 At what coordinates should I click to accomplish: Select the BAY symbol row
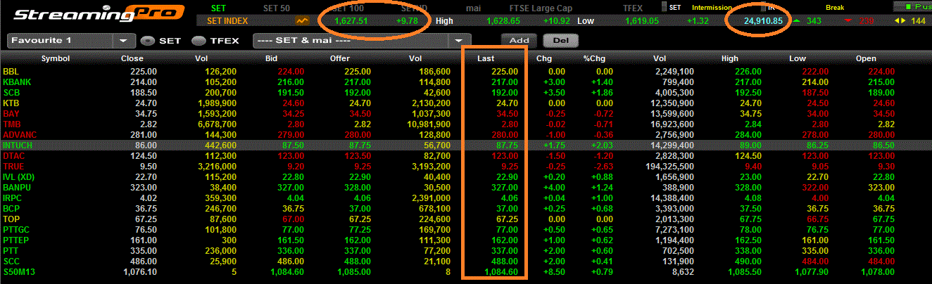click(x=466, y=113)
